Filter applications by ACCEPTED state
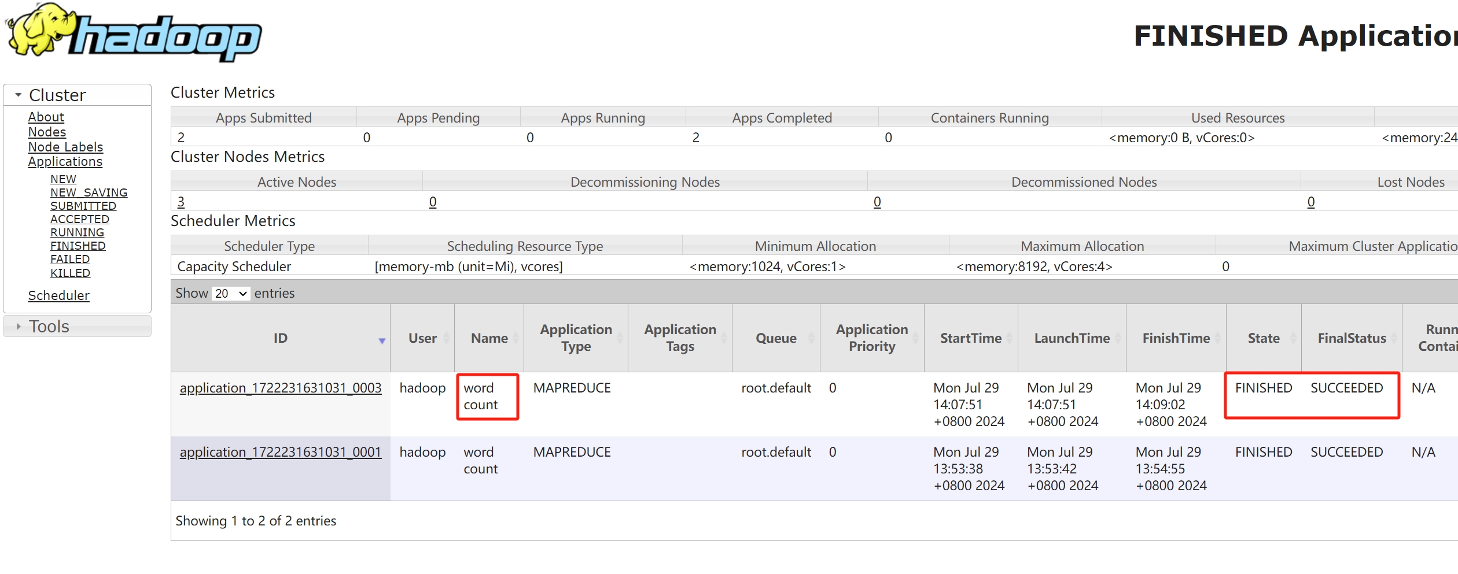The image size is (1458, 574). [79, 219]
